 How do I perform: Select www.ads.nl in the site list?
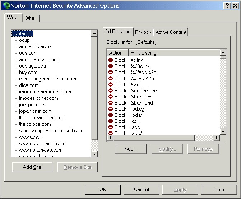pyautogui.click(x=31, y=137)
